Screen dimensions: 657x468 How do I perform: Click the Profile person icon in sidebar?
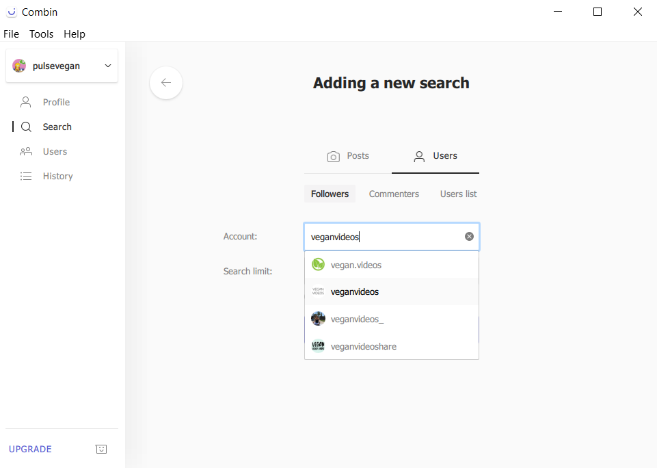[x=25, y=102]
